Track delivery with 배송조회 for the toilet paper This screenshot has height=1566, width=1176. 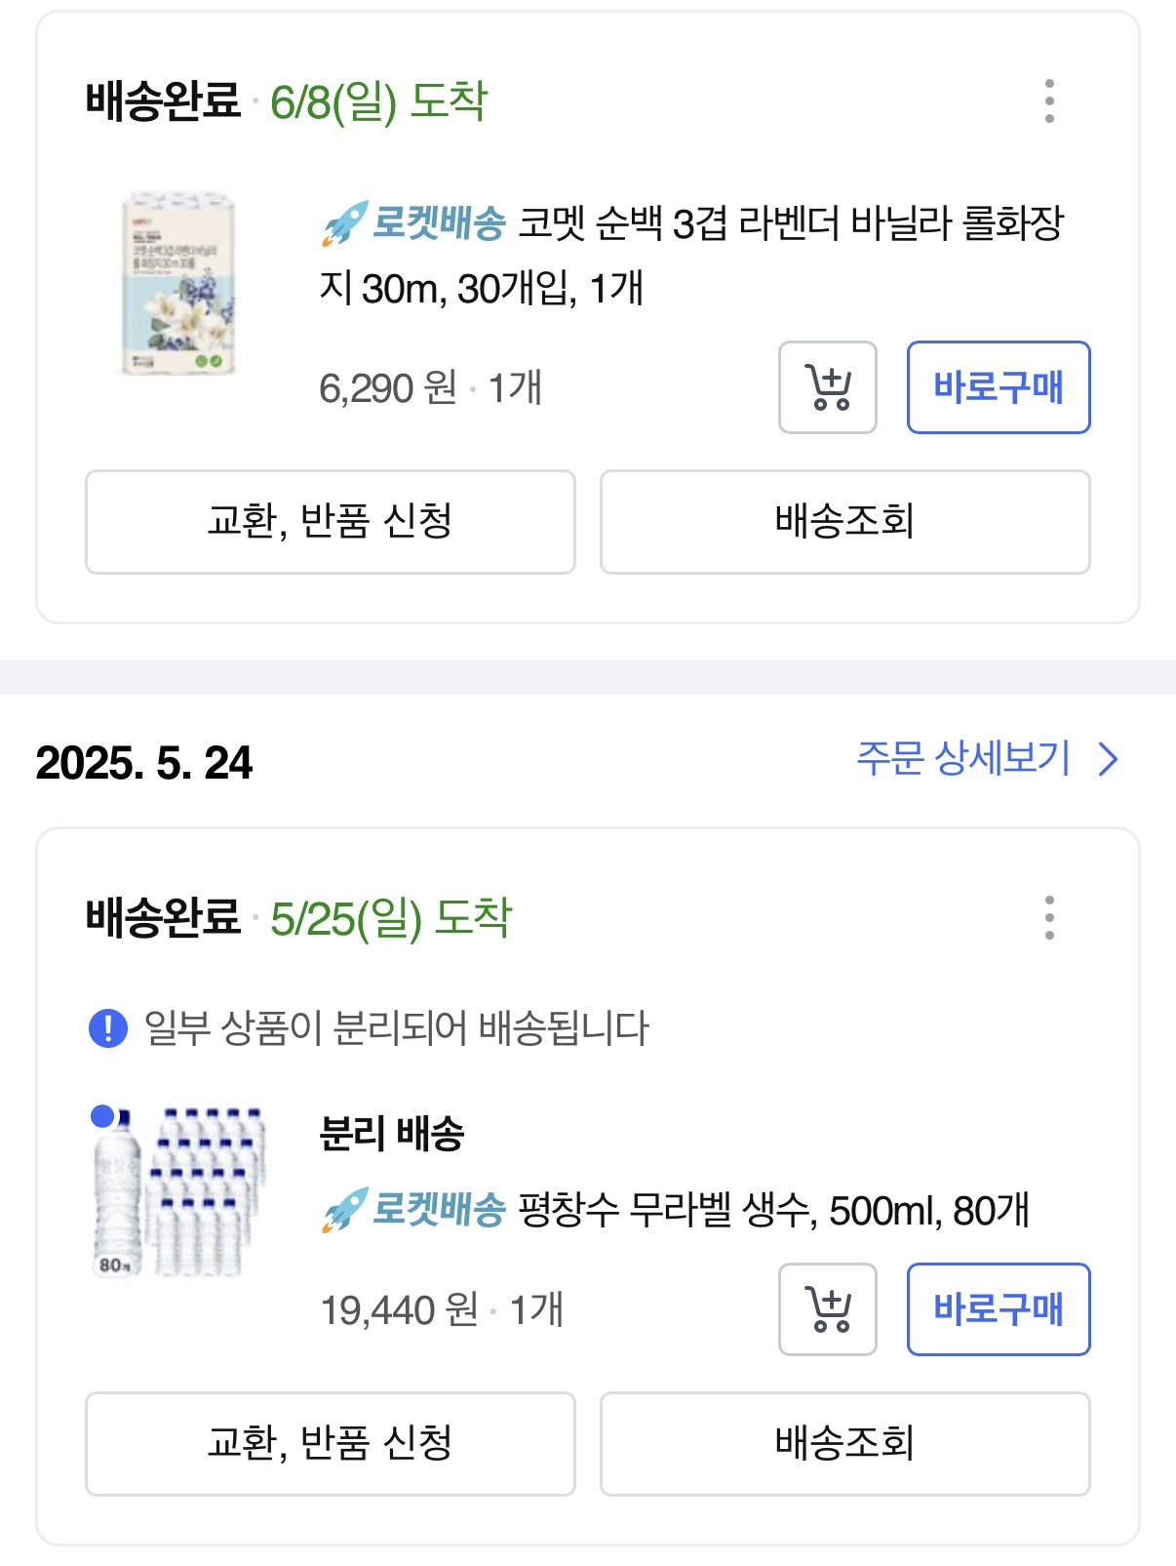tap(845, 522)
